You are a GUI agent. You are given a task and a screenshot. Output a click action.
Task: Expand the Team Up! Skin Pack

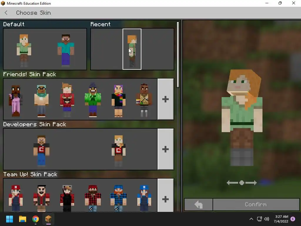pos(165,196)
